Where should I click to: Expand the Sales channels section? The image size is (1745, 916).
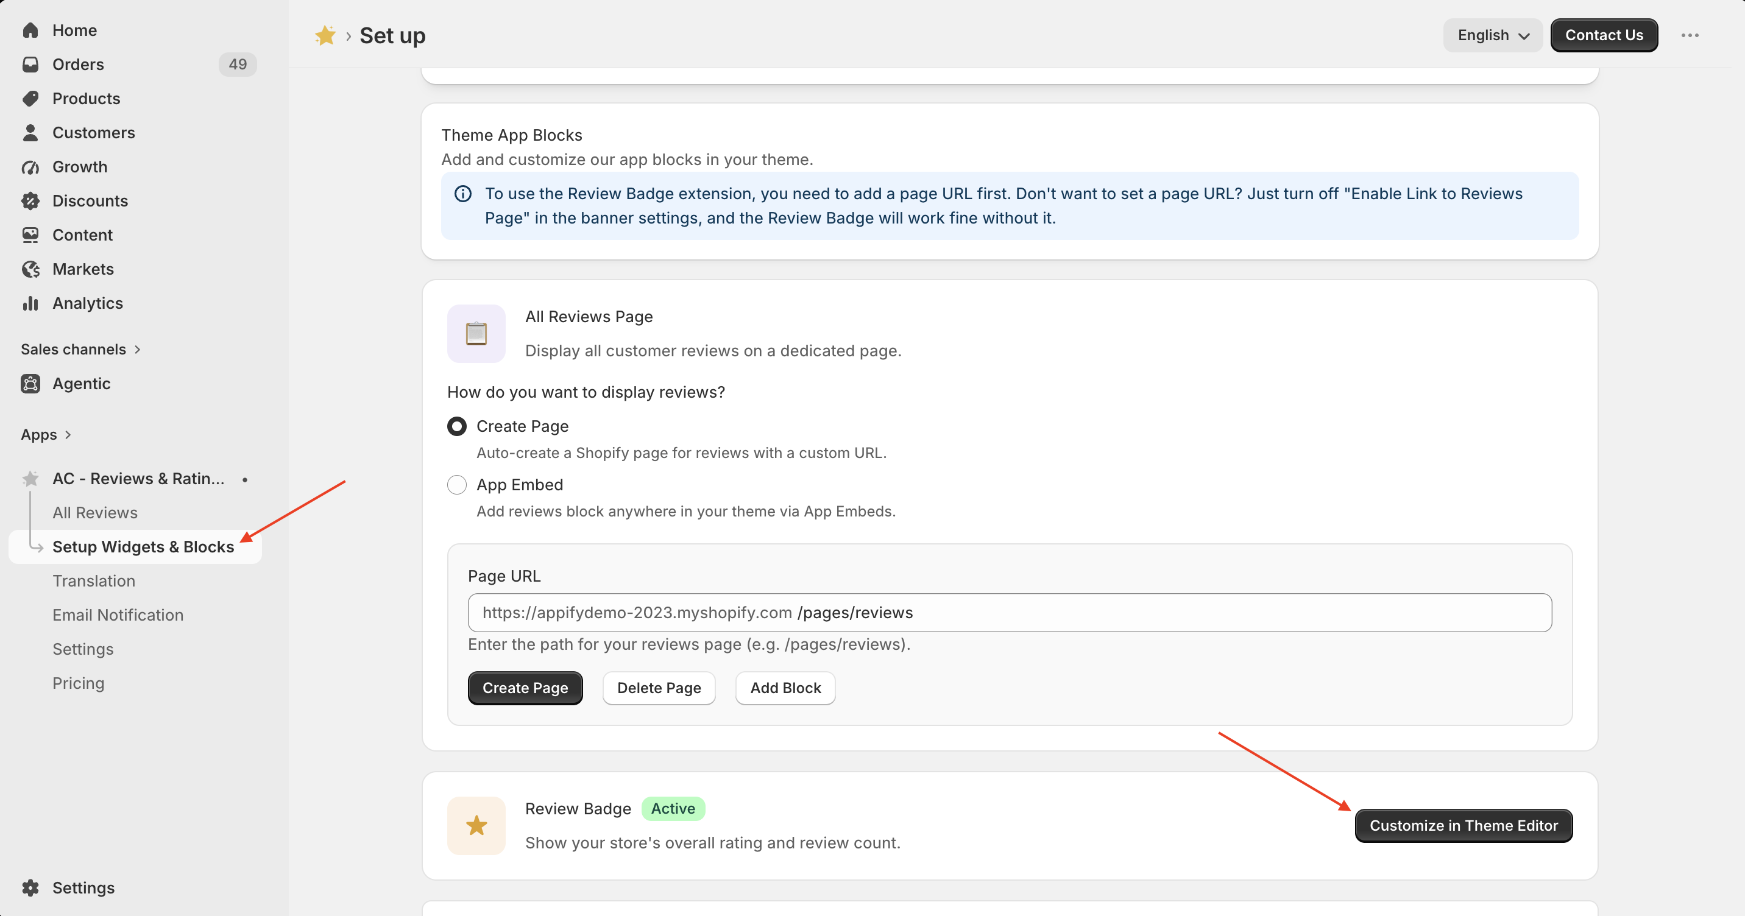click(80, 350)
